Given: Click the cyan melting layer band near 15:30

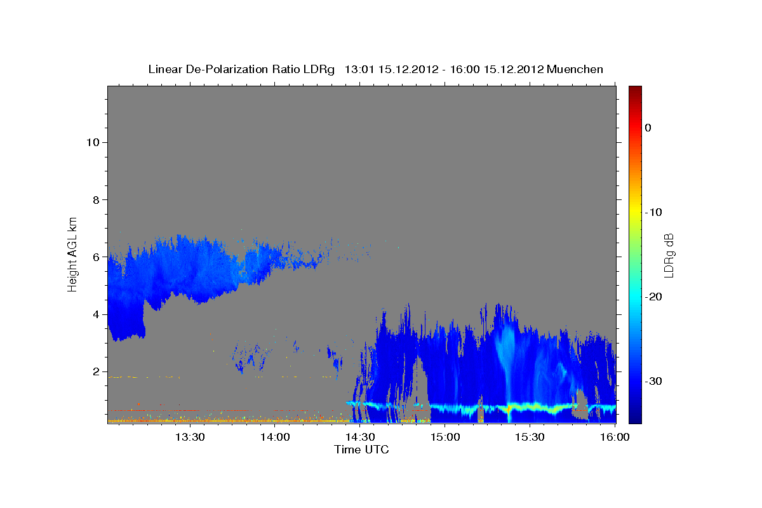Looking at the screenshot, I should coord(530,406).
